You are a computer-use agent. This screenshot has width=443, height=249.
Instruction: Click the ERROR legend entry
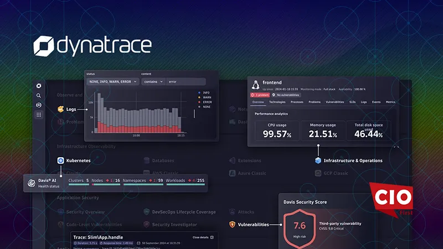tap(205, 102)
